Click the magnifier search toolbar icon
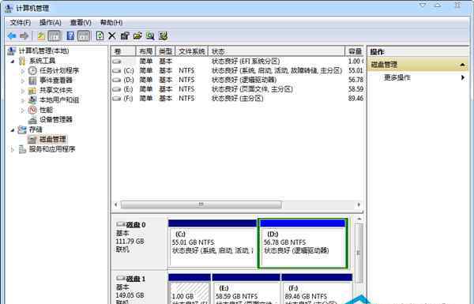 pyautogui.click(x=150, y=36)
